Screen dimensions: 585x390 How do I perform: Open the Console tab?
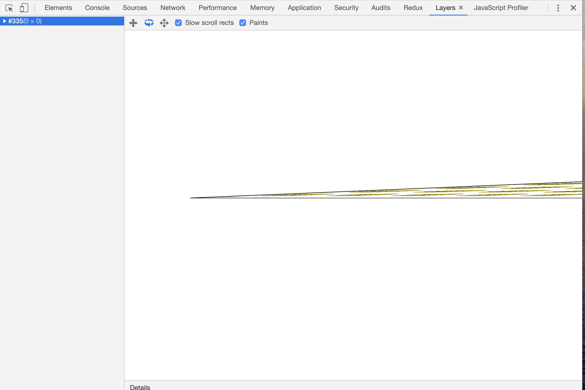coord(97,8)
